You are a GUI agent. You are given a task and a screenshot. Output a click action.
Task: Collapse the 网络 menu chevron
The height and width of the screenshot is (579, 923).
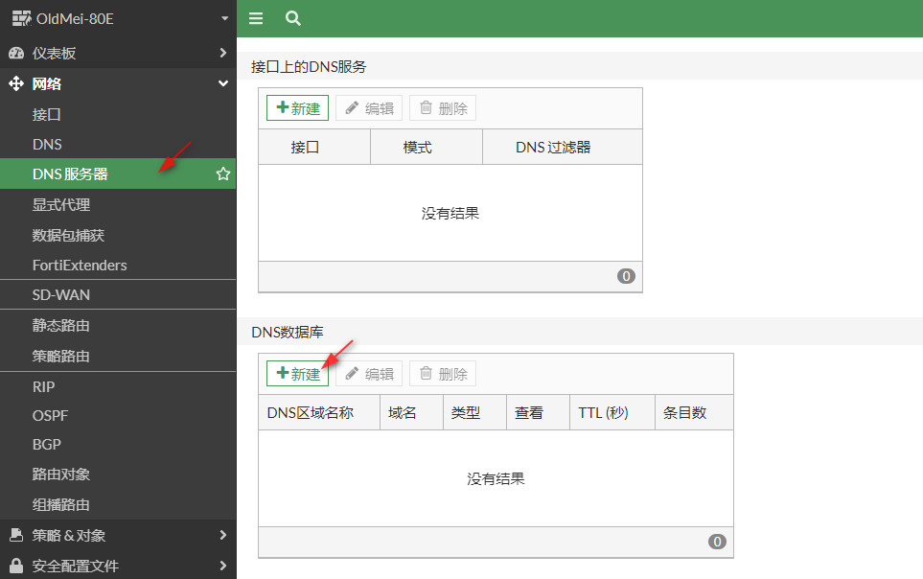[x=223, y=83]
